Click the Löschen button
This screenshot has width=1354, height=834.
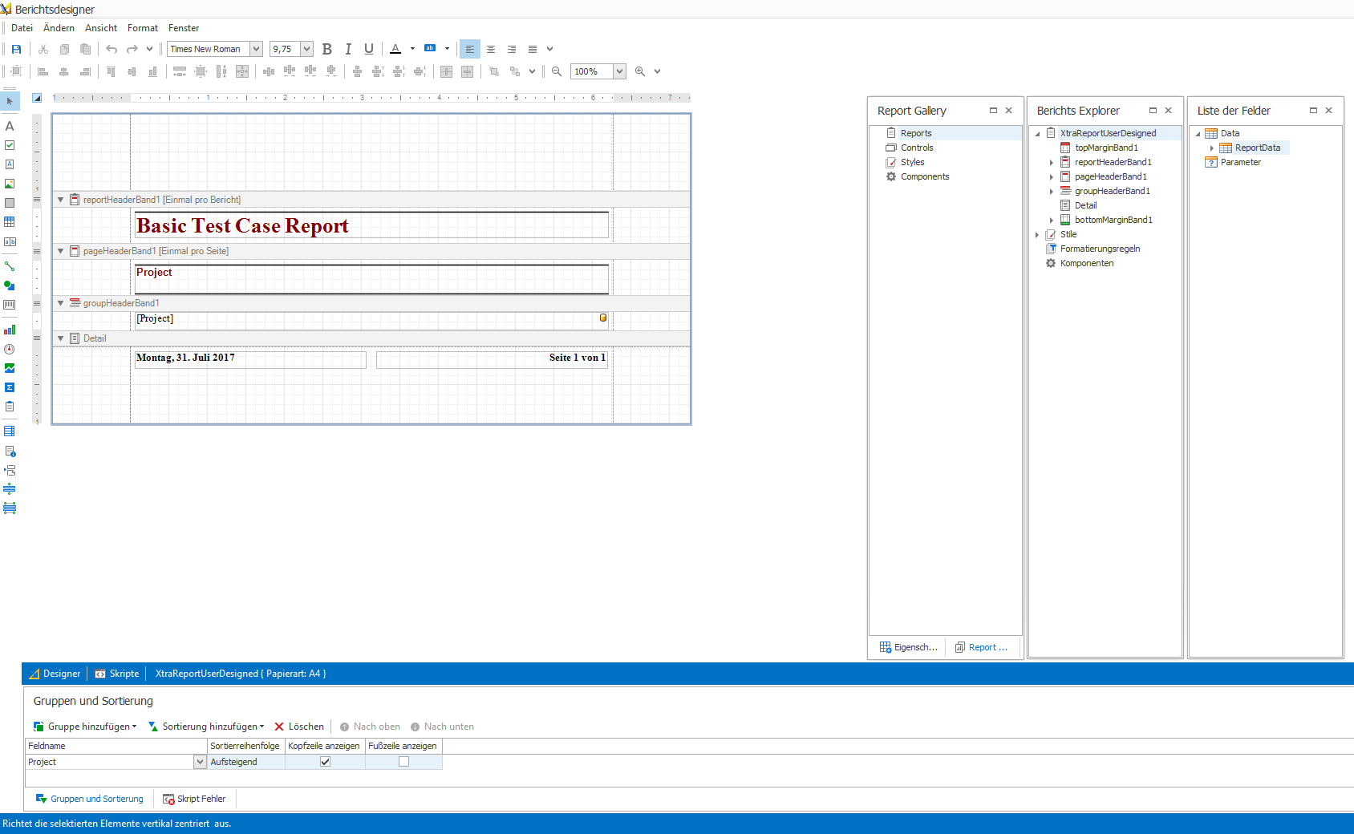(x=299, y=727)
